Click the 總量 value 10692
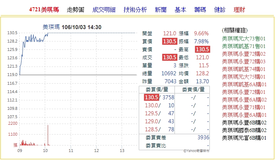The image size is (275, 160). (169, 73)
